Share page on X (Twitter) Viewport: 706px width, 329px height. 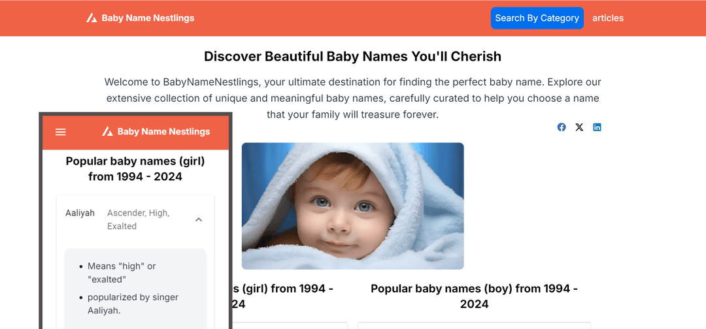point(579,127)
